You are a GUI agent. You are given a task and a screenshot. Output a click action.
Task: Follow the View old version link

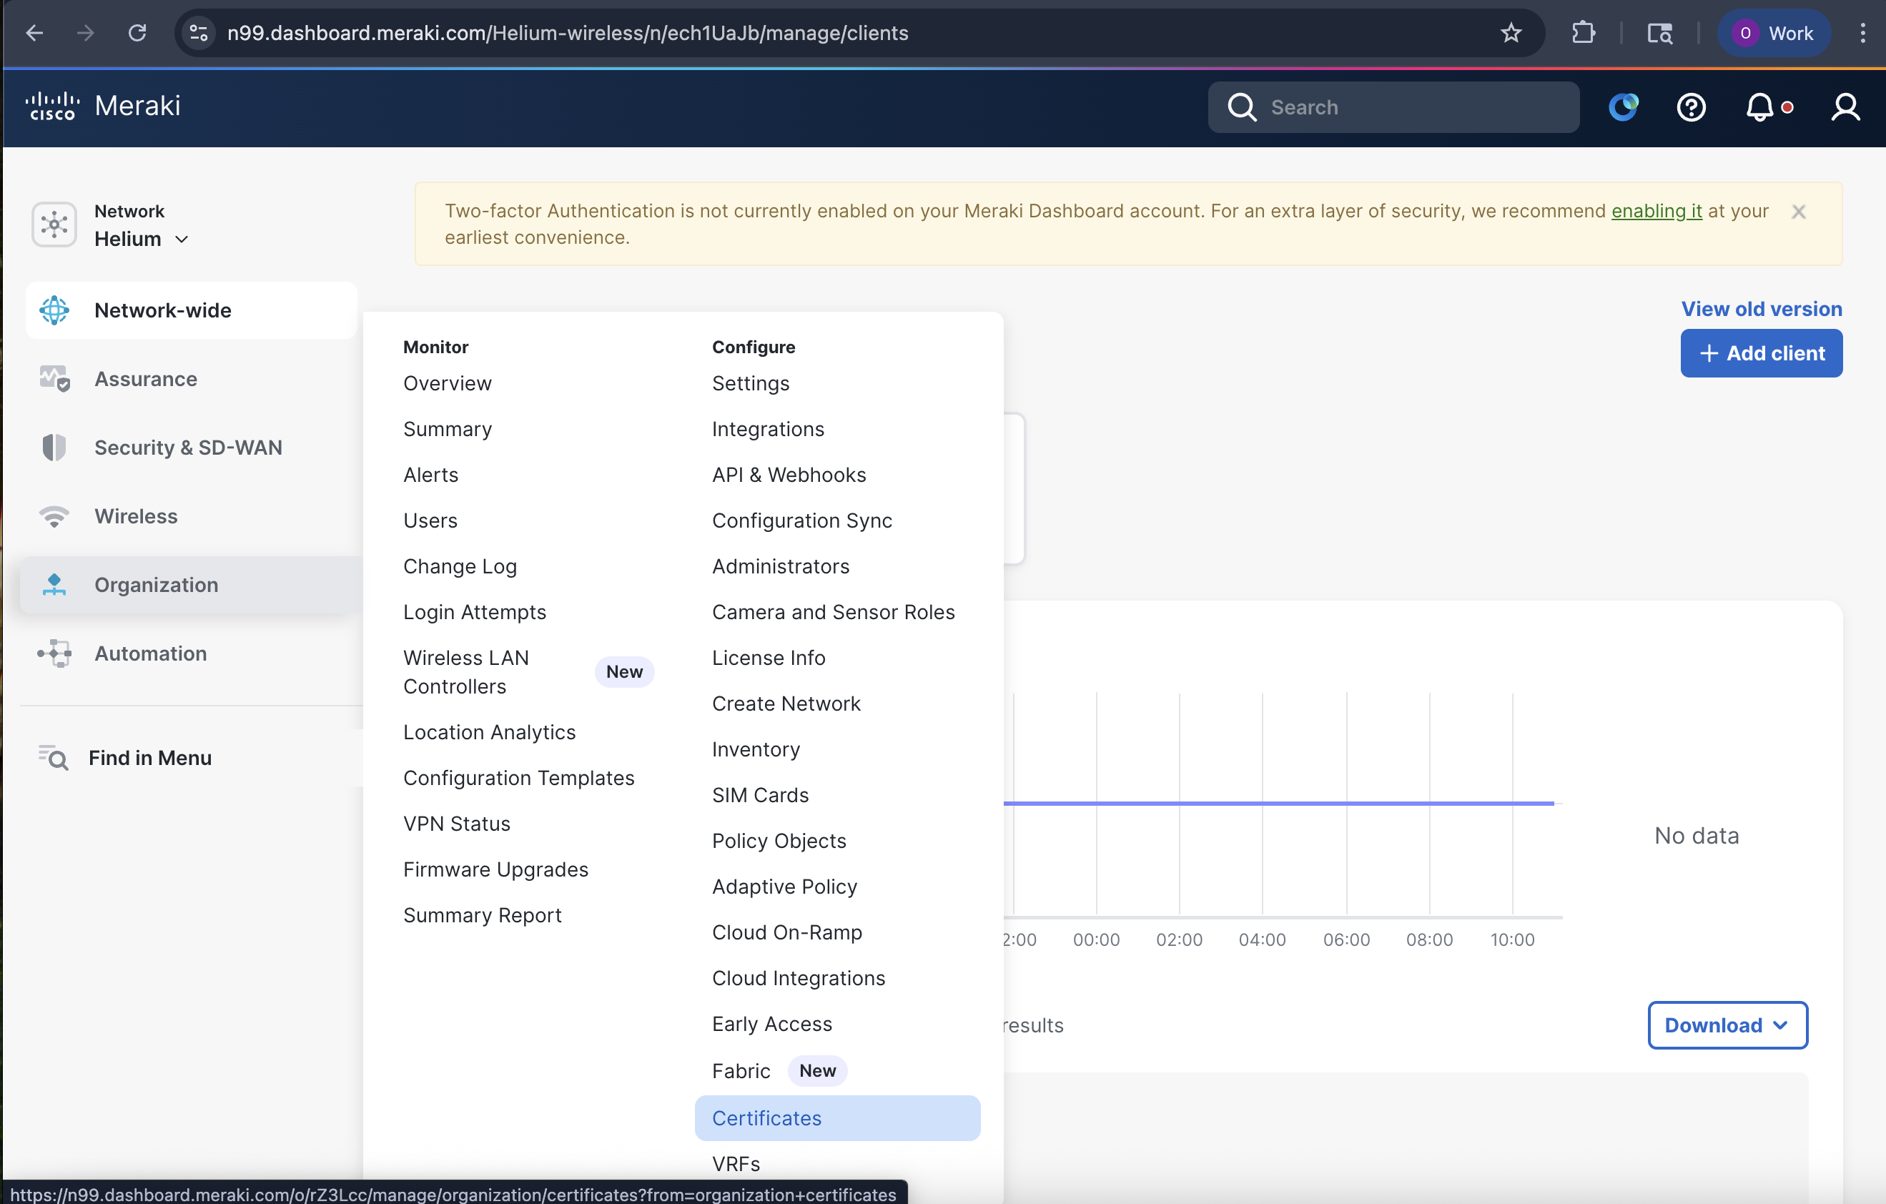coord(1761,309)
